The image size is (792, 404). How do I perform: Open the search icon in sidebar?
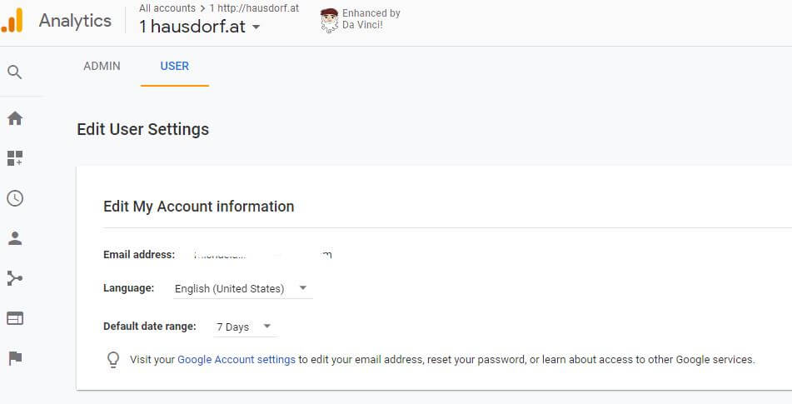pyautogui.click(x=14, y=72)
